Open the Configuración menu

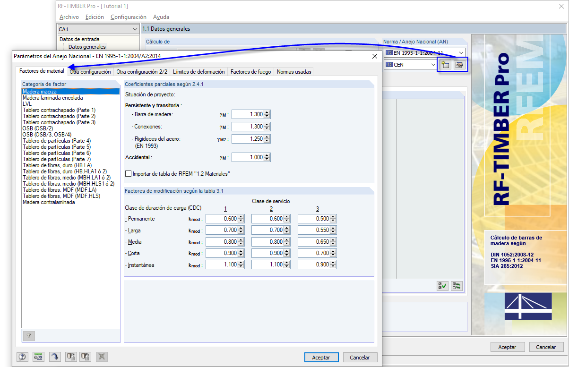129,17
